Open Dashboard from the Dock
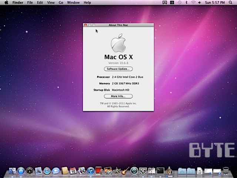 [30, 171]
